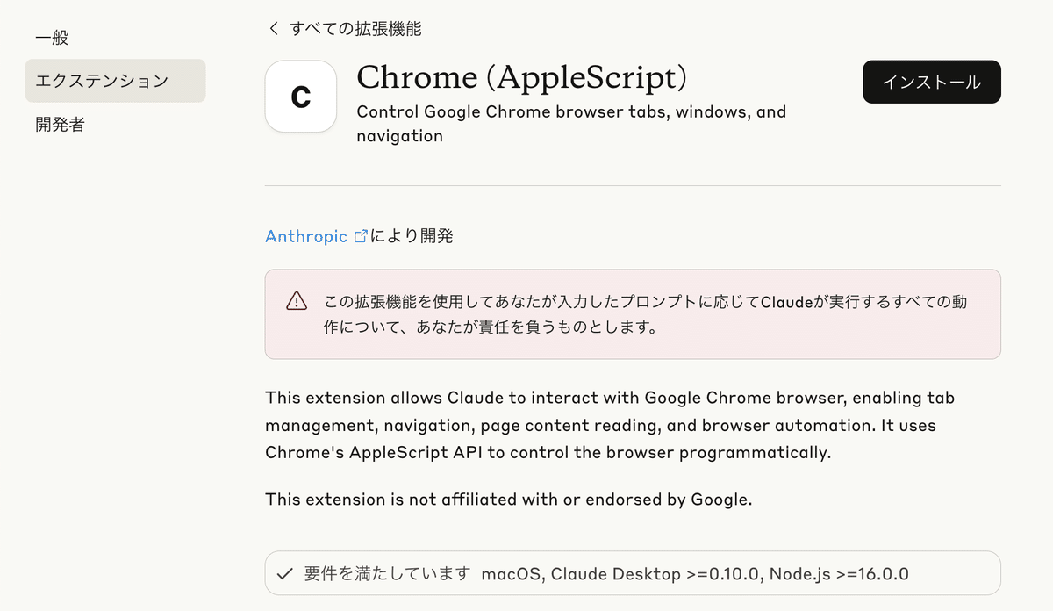Click the warning triangle in the pink notice
1053x611 pixels.
(297, 301)
